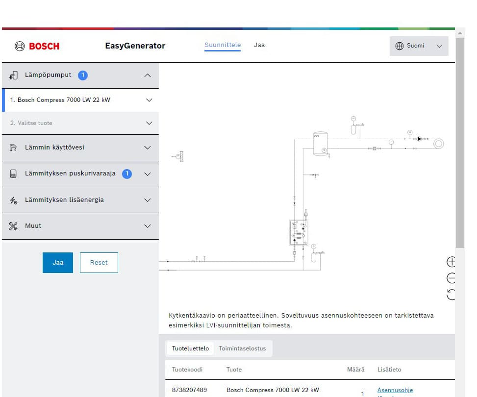477x397 pixels.
Task: Click the globe language icon
Action: pos(400,46)
